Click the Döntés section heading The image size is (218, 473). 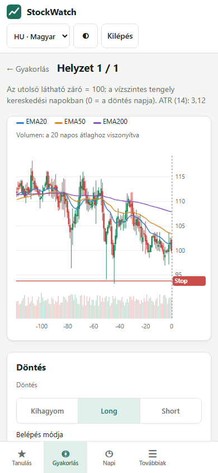tap(31, 368)
